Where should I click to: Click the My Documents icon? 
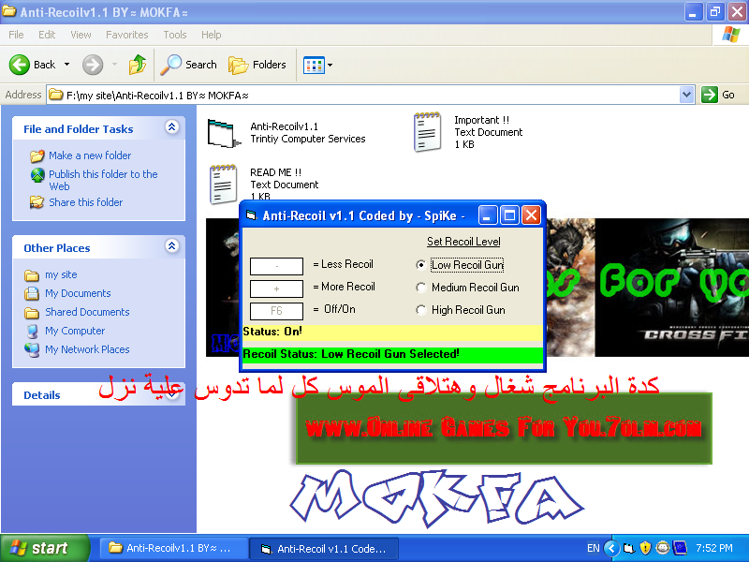point(32,293)
